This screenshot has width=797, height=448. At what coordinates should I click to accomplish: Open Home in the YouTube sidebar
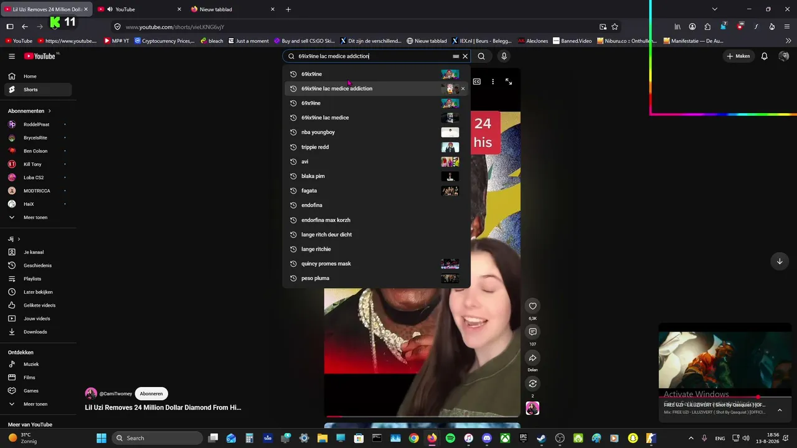click(39, 77)
